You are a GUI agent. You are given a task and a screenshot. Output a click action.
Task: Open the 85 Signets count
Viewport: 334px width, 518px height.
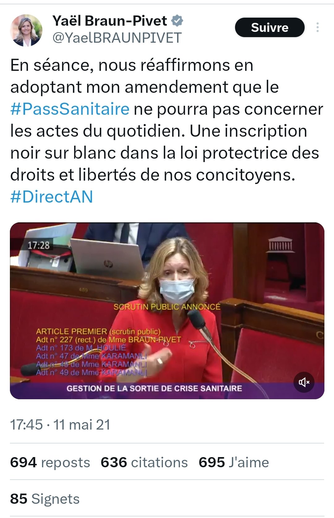tap(45, 499)
